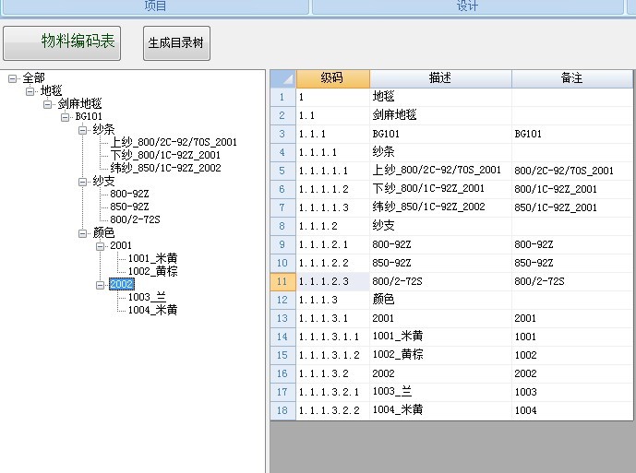636x473 pixels.
Task: Collapse the 纱条 tree branch
Action: point(83,130)
